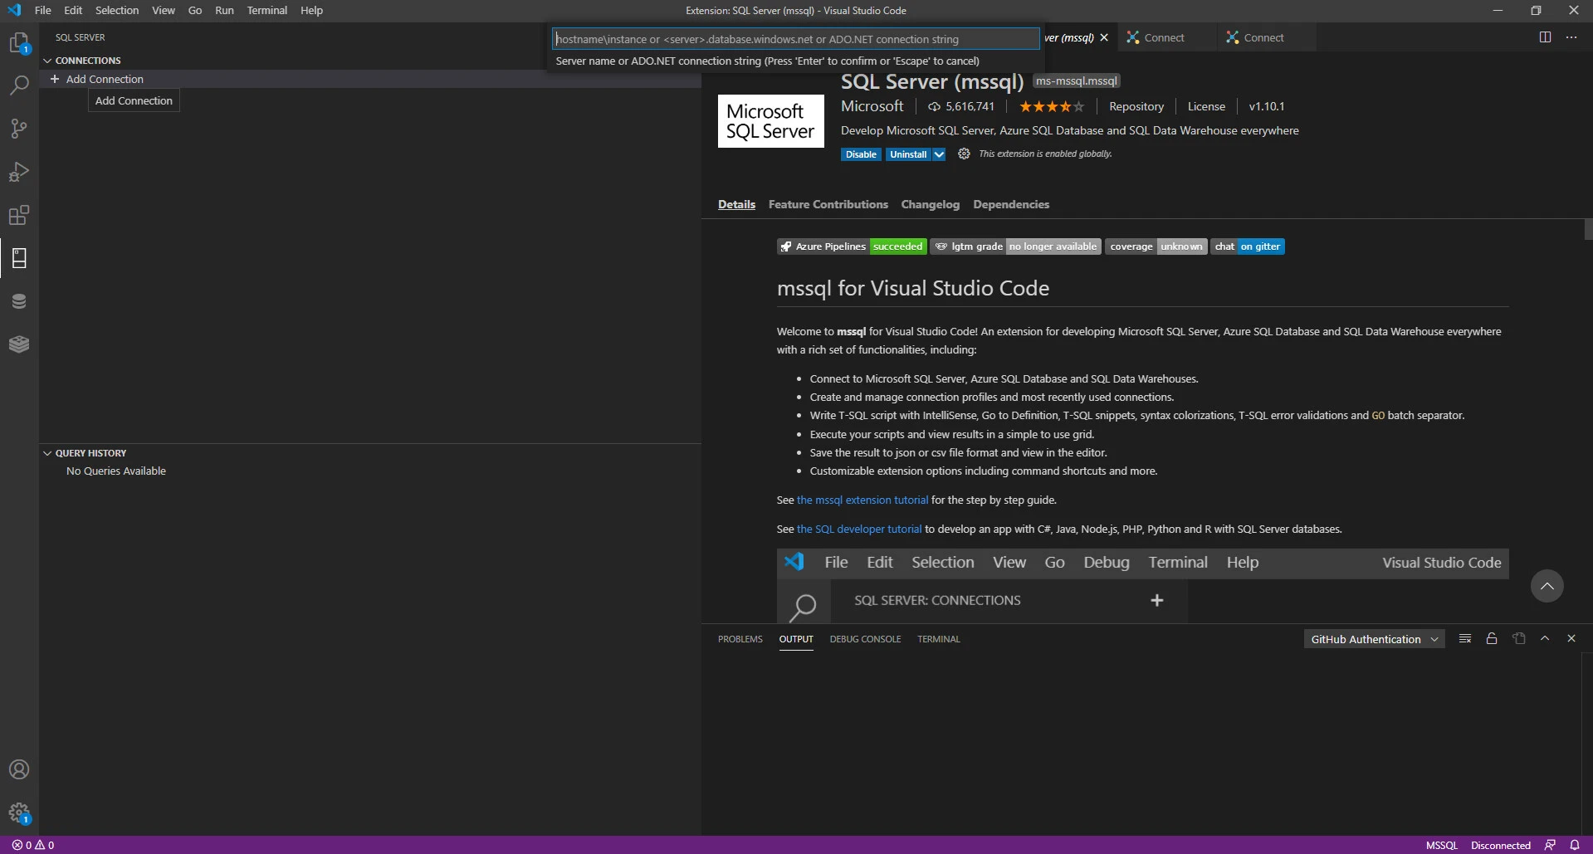The width and height of the screenshot is (1593, 854).
Task: Open the Explorer view in activity bar
Action: click(19, 42)
